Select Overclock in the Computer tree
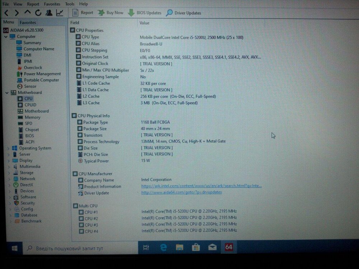 click(x=33, y=67)
